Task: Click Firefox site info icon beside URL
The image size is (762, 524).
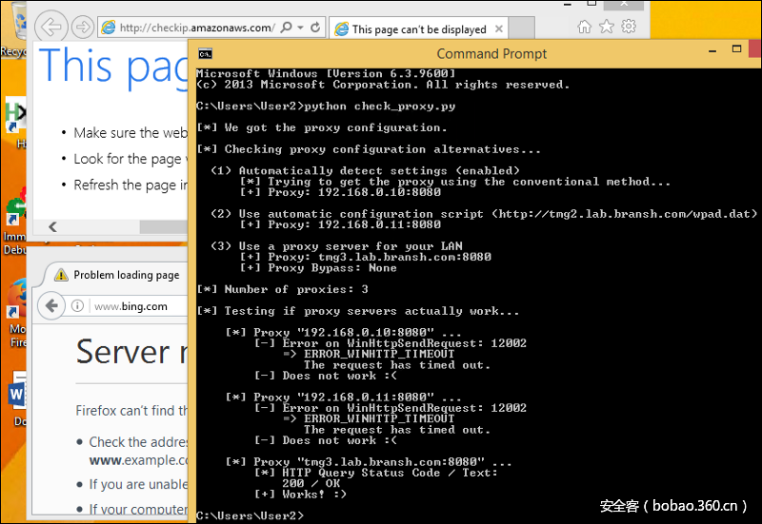Action: (x=81, y=306)
